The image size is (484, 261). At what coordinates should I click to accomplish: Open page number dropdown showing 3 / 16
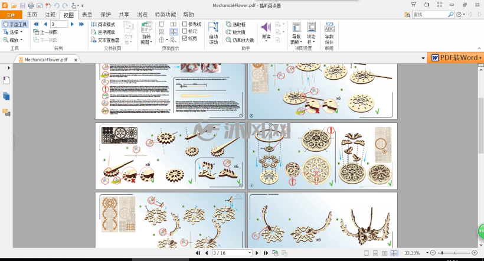click(250, 253)
